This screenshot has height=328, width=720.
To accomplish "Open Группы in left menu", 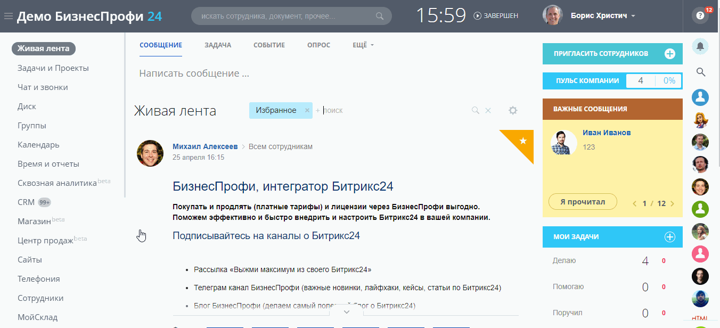I will (x=32, y=126).
